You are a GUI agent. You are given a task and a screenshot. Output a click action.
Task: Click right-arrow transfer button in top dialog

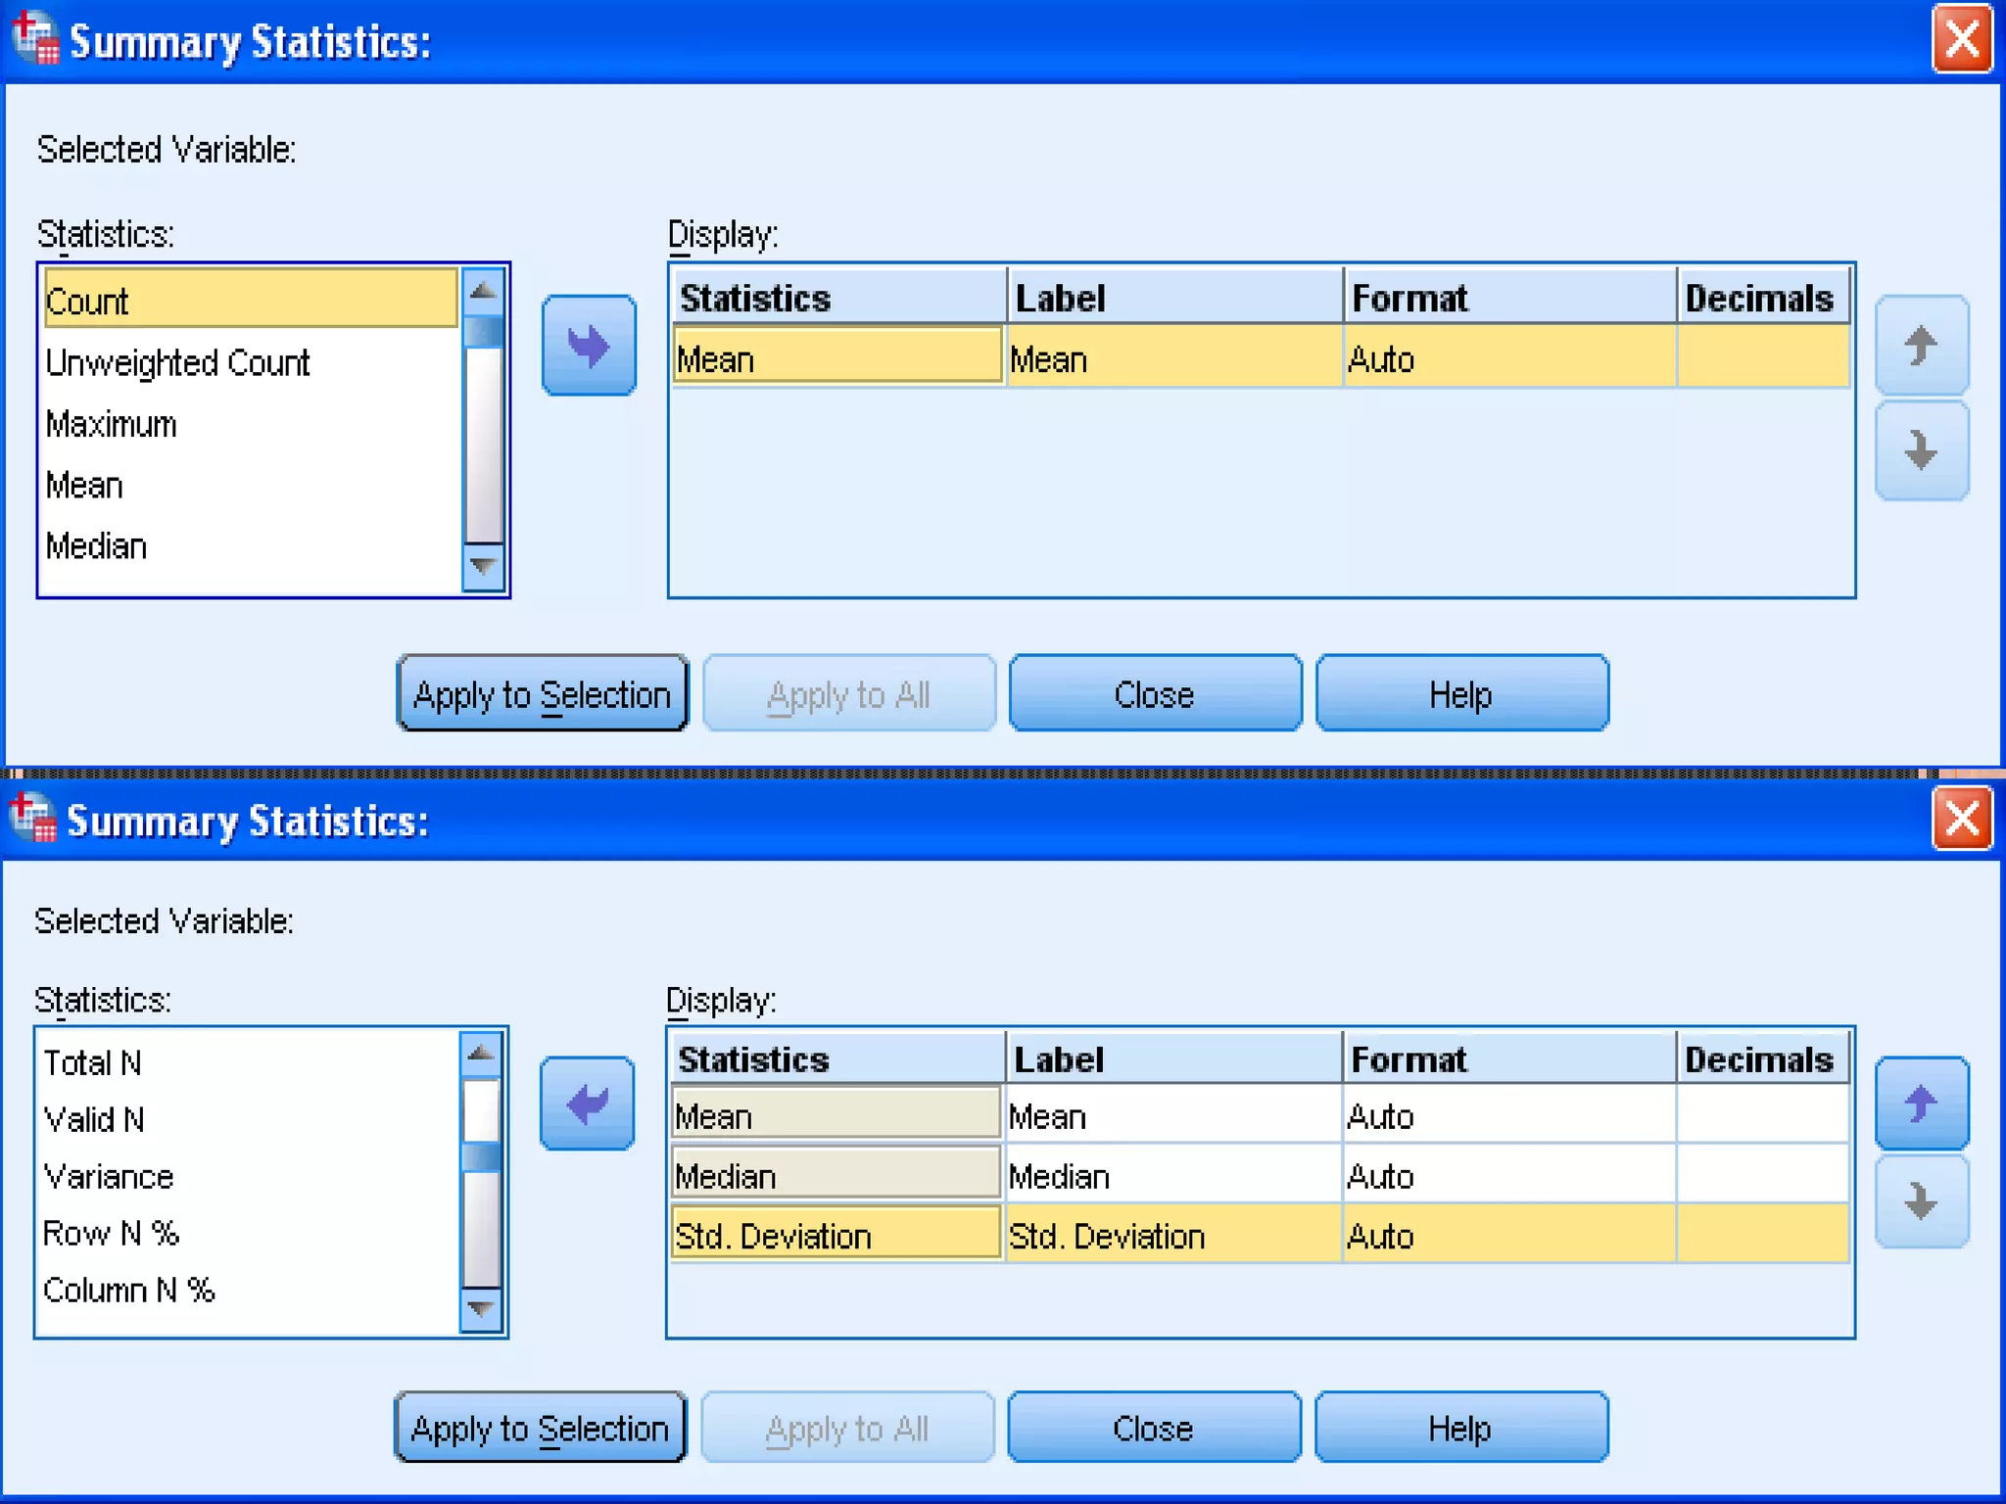point(589,346)
